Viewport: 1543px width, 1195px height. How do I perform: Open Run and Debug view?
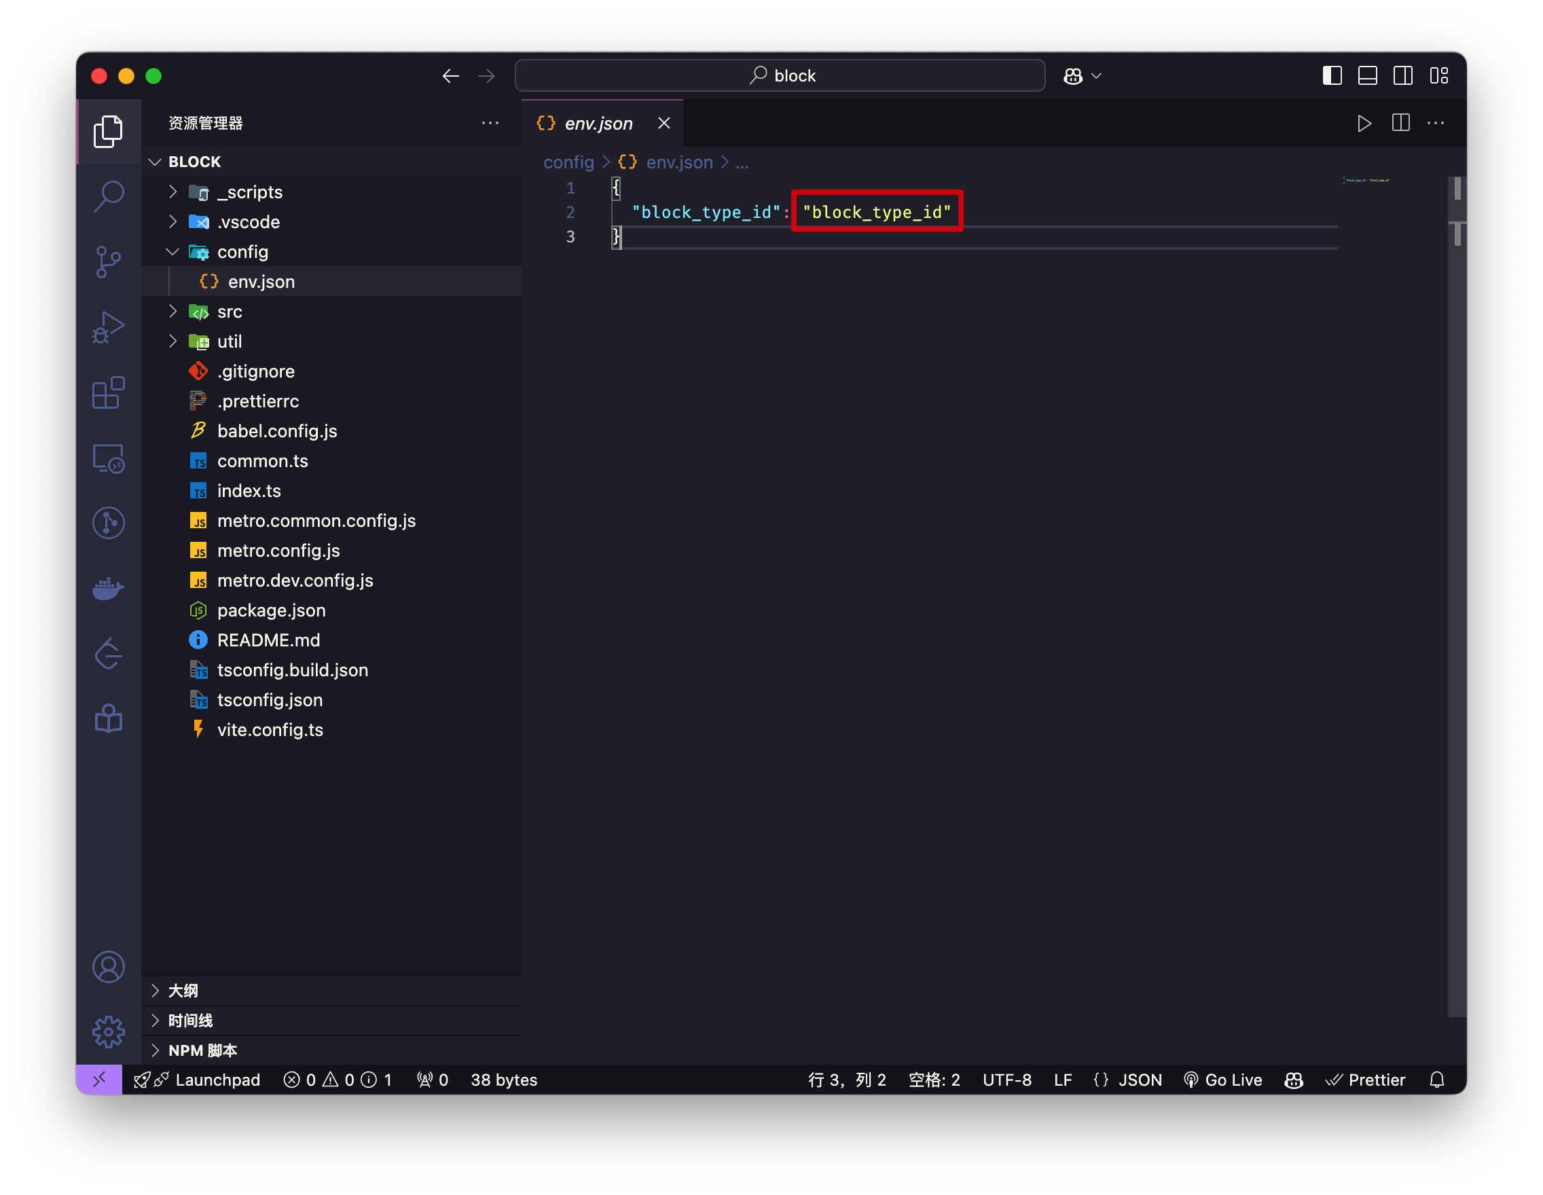point(108,328)
